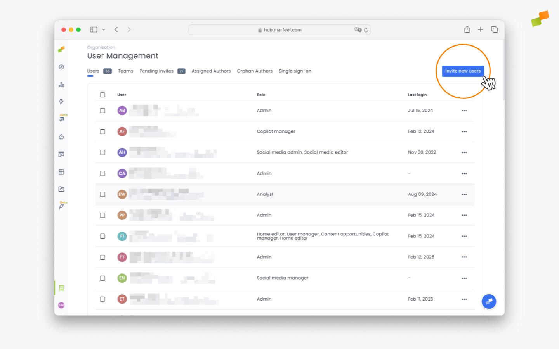
Task: Open actions menu for the Social media manager row
Action: point(464,278)
